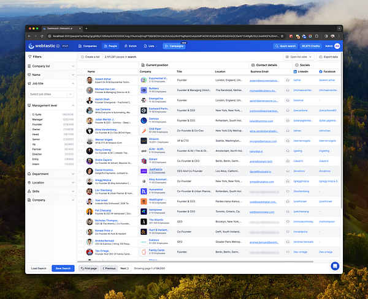Open the Open list view dropdown

coord(299,57)
